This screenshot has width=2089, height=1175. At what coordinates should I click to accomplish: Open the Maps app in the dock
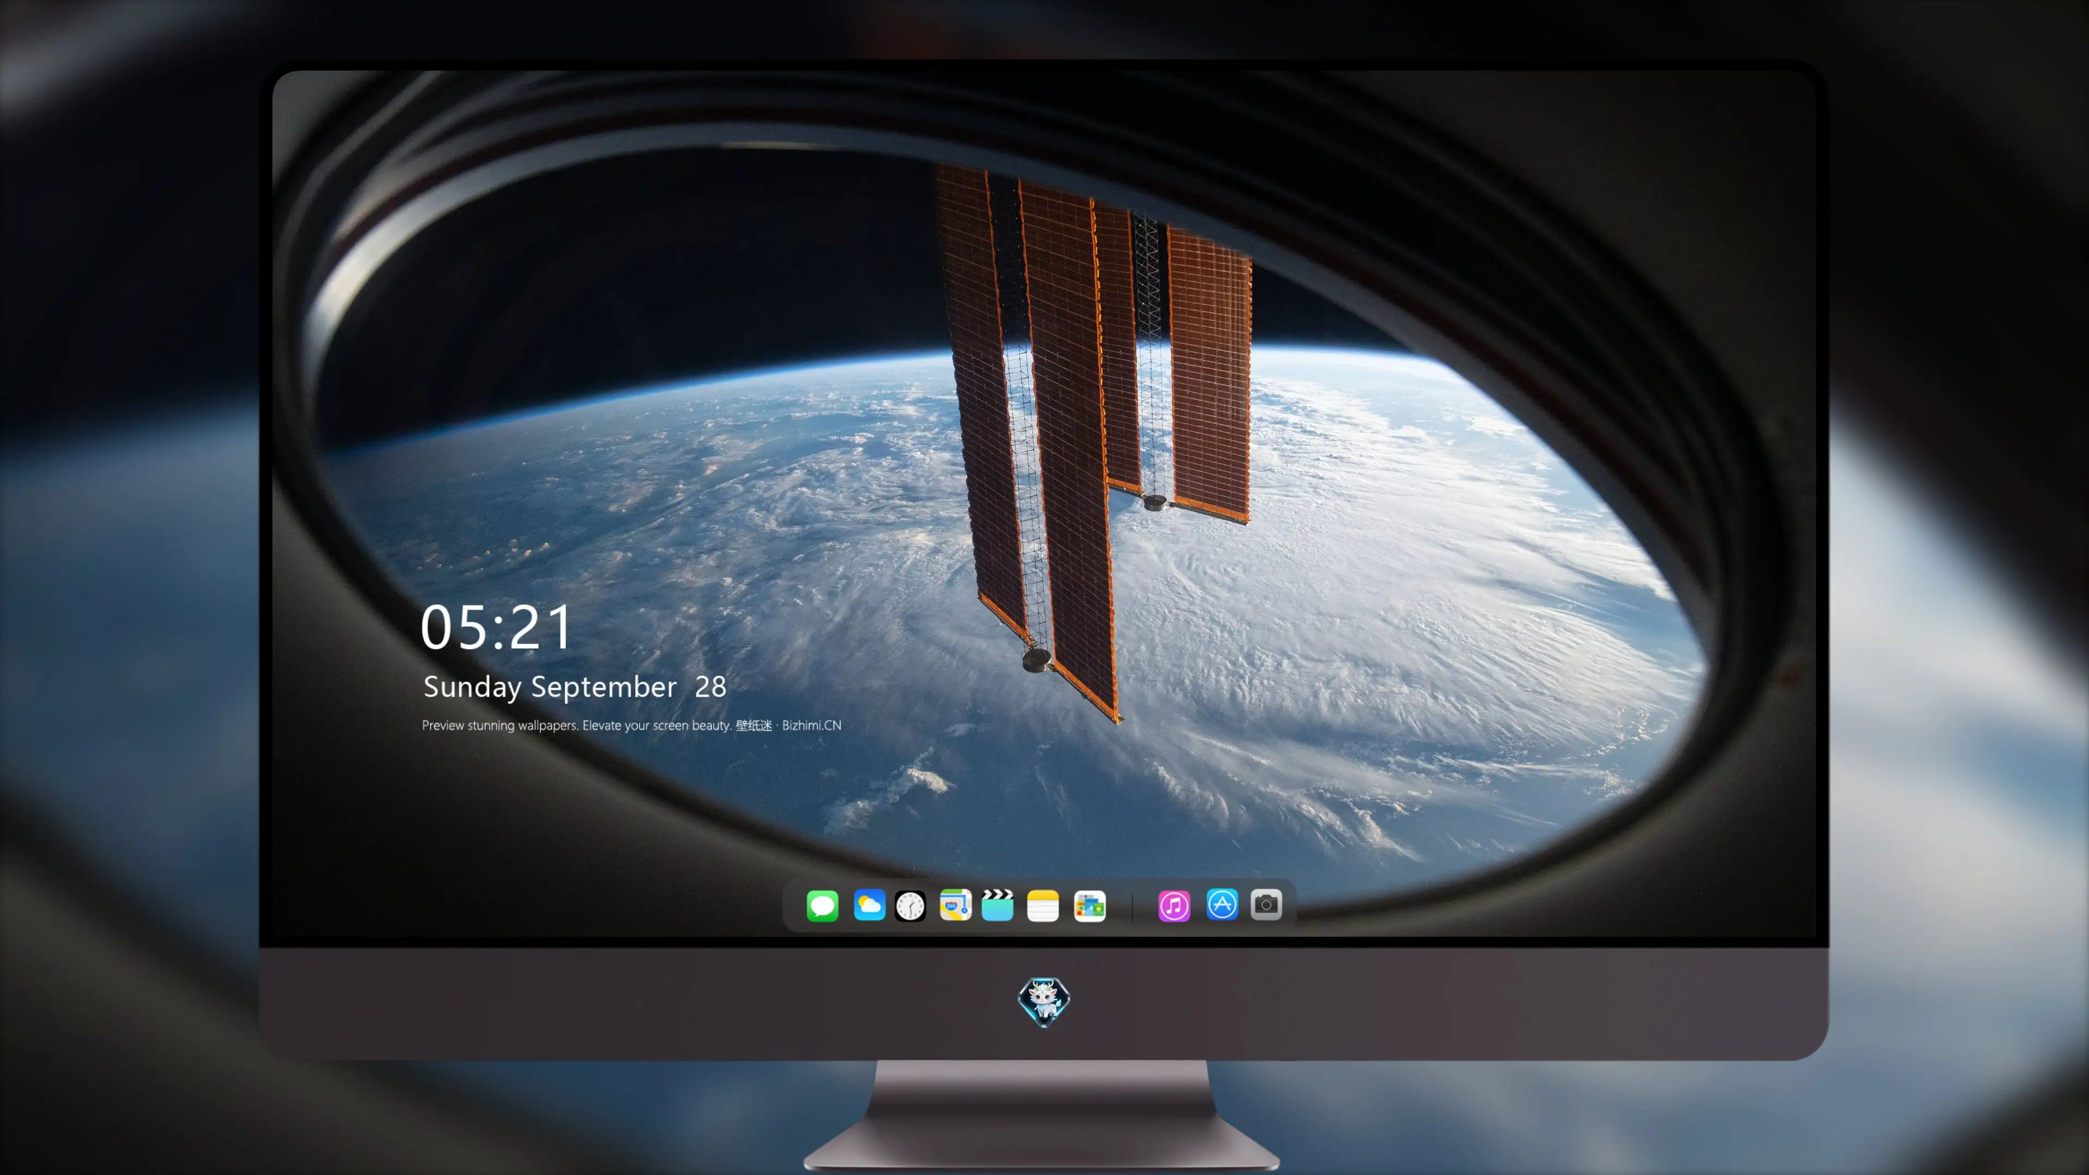point(955,905)
